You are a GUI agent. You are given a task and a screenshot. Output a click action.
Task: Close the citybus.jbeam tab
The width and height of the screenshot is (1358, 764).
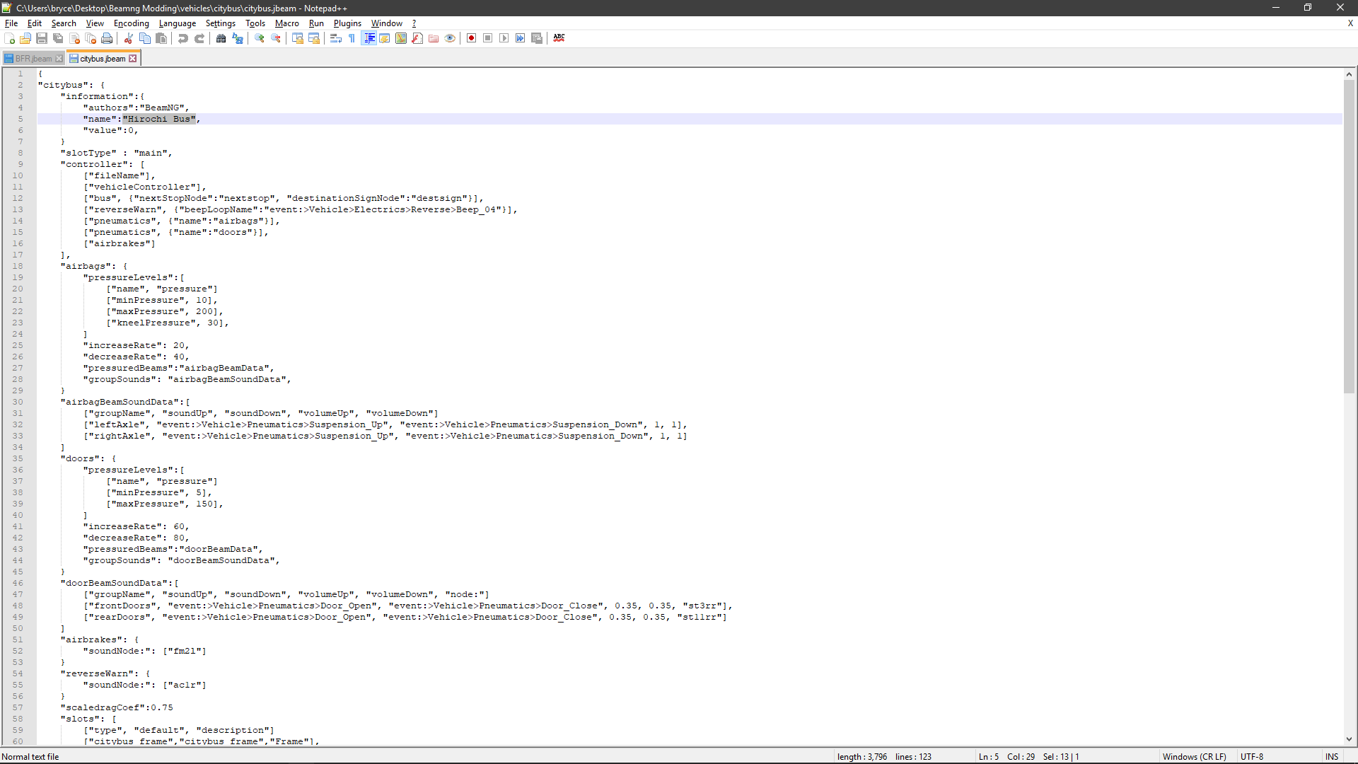click(132, 59)
